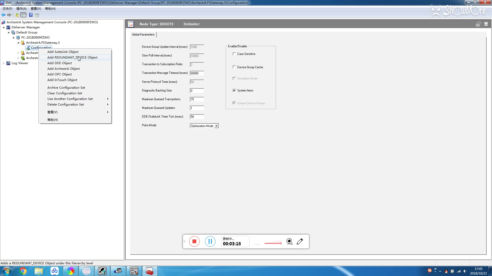492x276 pixels.
Task: Click the stop recording button
Action: click(x=194, y=241)
